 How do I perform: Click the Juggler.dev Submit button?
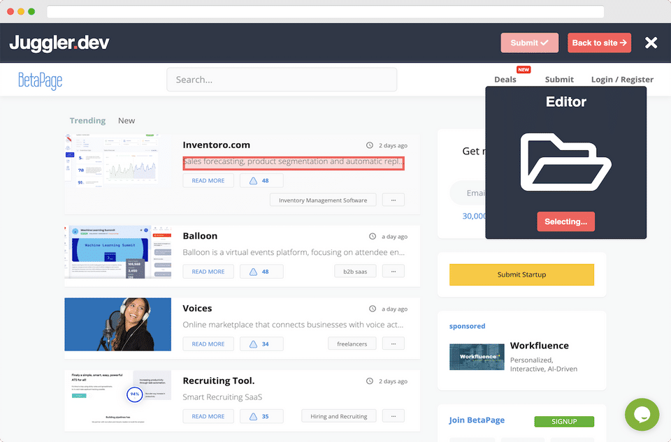529,43
